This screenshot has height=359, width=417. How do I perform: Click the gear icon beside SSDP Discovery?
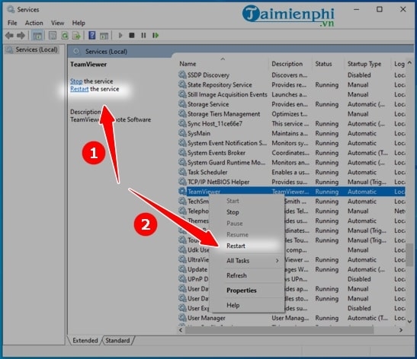click(x=182, y=75)
